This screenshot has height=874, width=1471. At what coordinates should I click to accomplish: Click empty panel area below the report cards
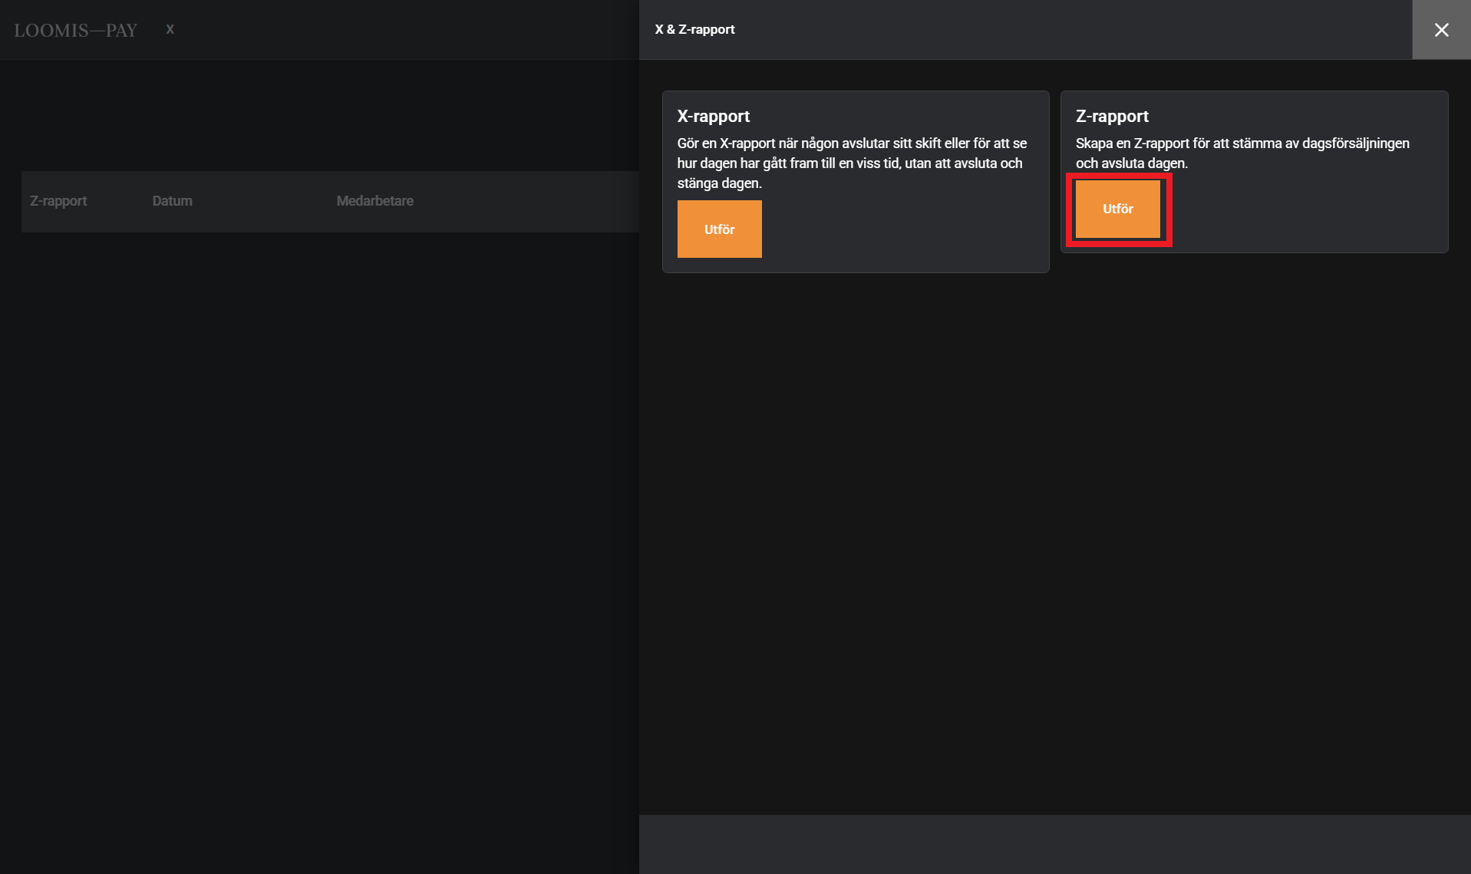coord(1054,537)
